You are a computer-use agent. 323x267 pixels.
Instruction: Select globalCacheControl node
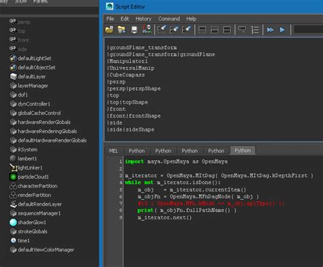pyautogui.click(x=40, y=113)
